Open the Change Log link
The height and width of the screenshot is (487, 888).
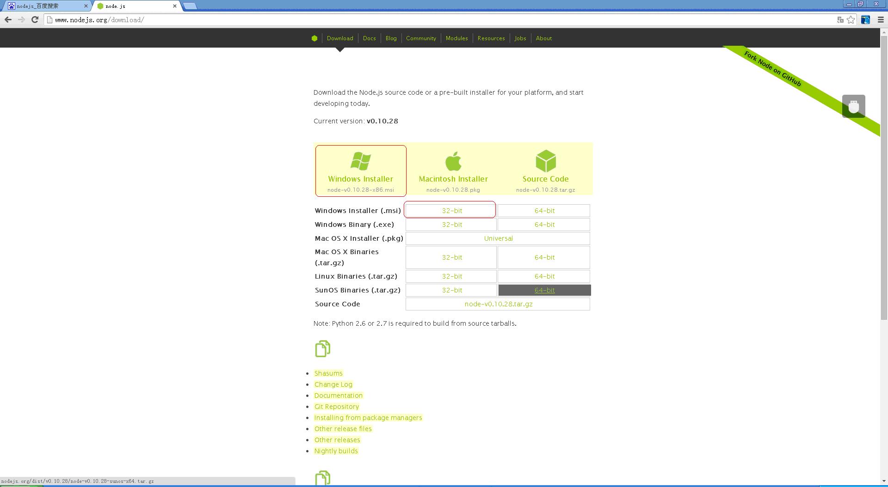[x=333, y=384]
